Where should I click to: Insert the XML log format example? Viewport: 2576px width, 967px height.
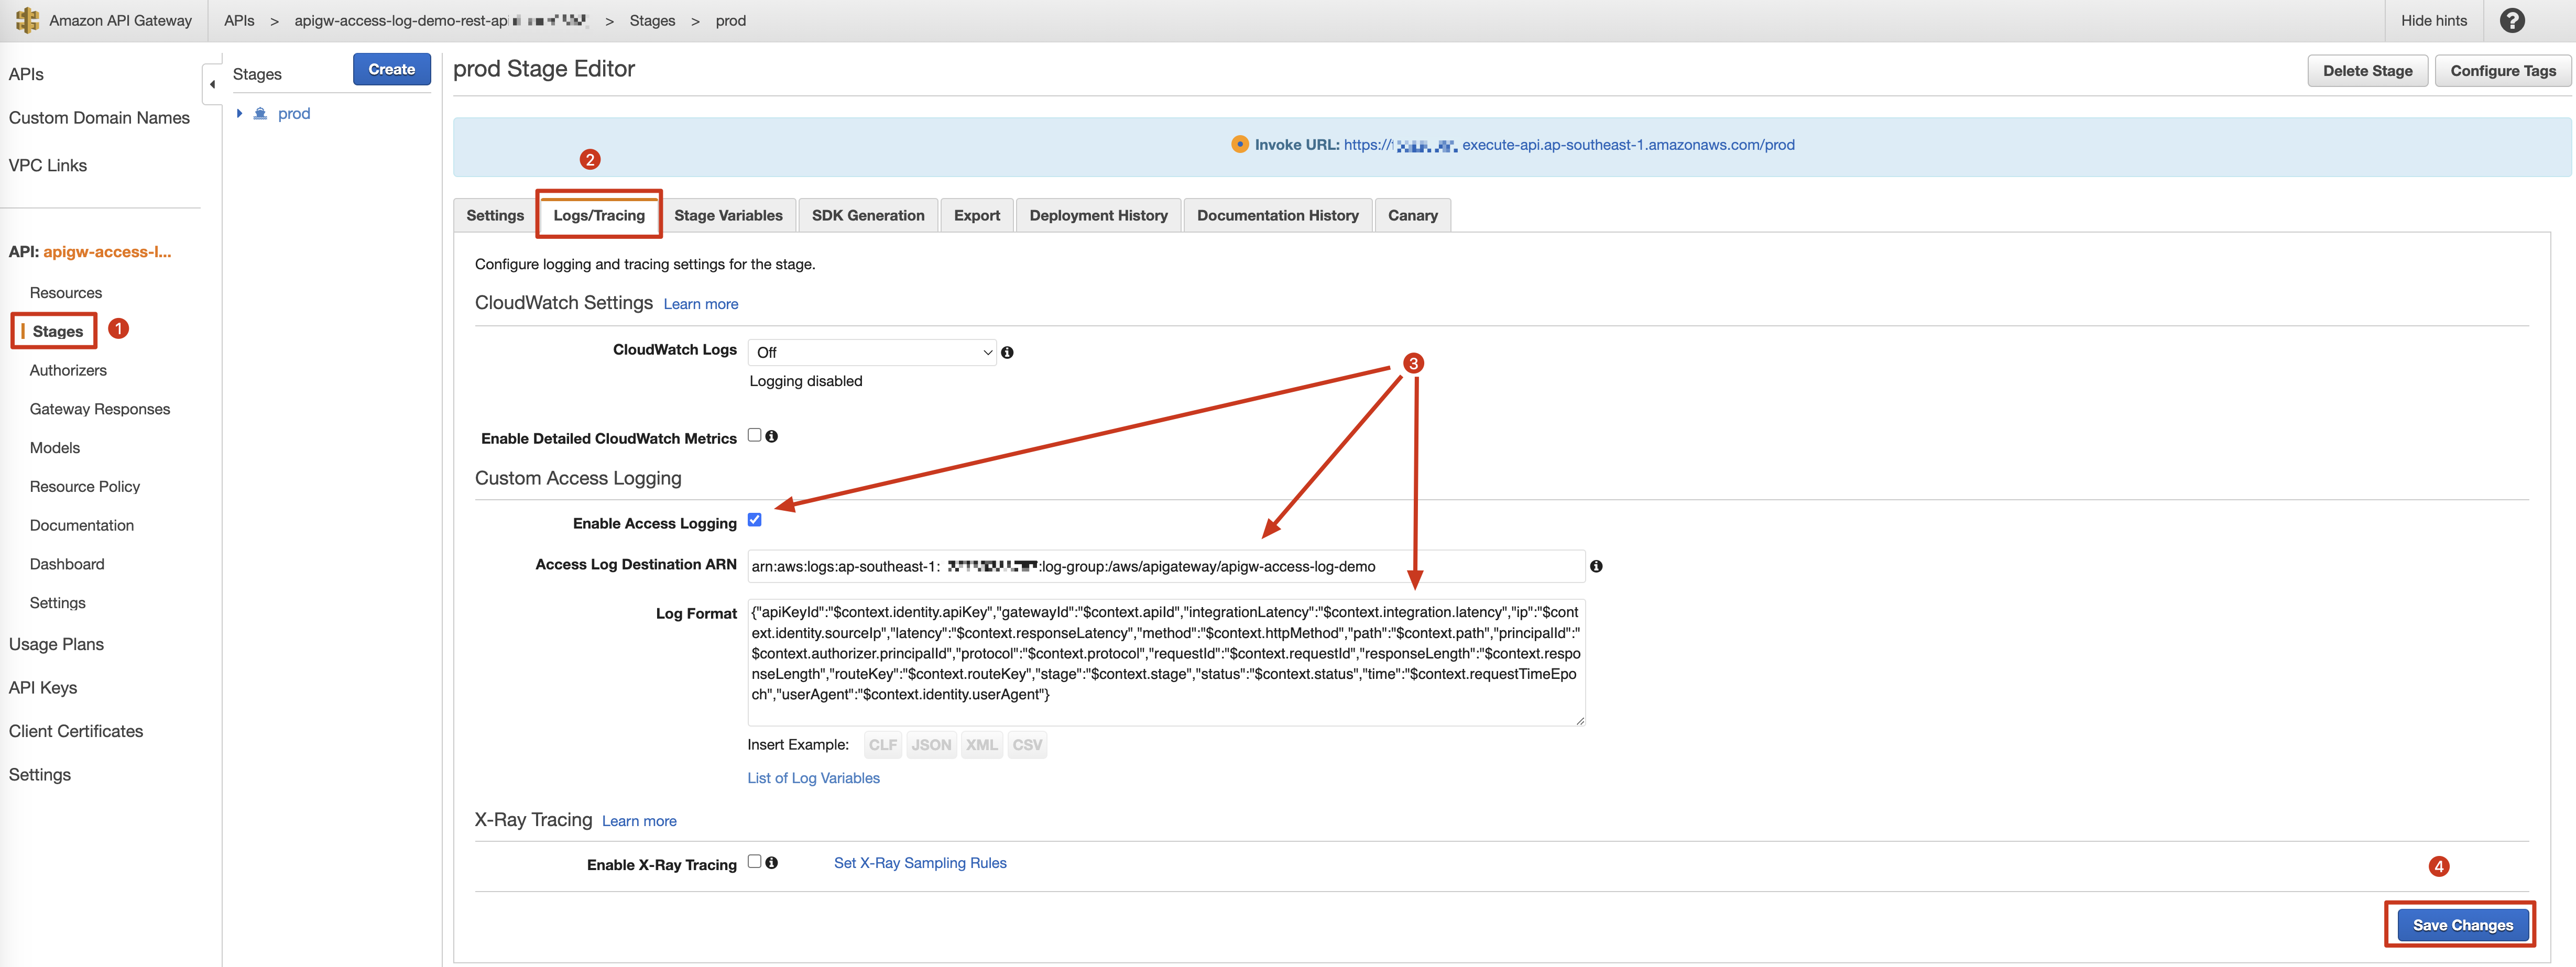tap(981, 745)
